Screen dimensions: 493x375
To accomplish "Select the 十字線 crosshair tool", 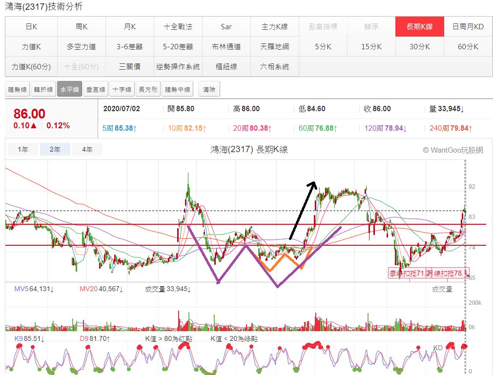I will 122,90.
